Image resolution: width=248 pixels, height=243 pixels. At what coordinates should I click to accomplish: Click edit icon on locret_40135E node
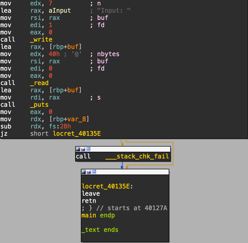click(89, 172)
